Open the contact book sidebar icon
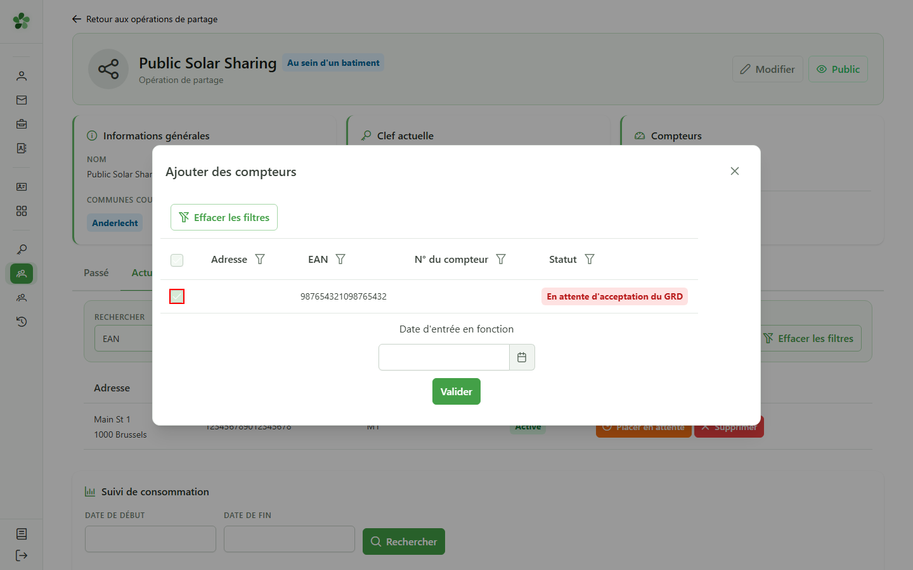This screenshot has height=570, width=913. pyautogui.click(x=22, y=148)
